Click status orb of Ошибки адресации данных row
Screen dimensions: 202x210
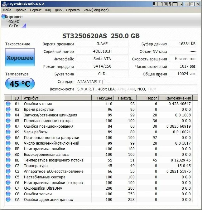tap(8, 199)
